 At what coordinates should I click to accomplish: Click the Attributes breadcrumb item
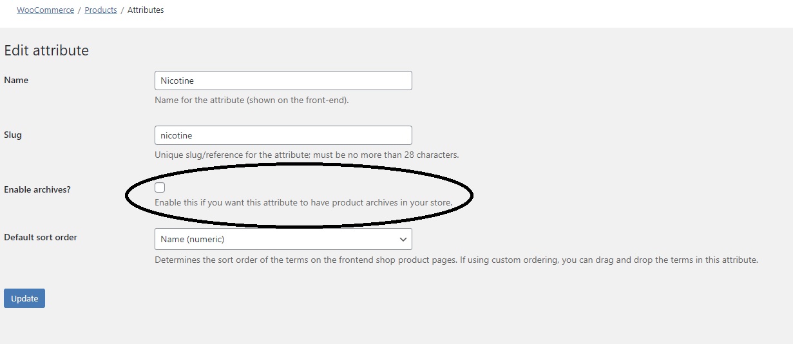[146, 10]
